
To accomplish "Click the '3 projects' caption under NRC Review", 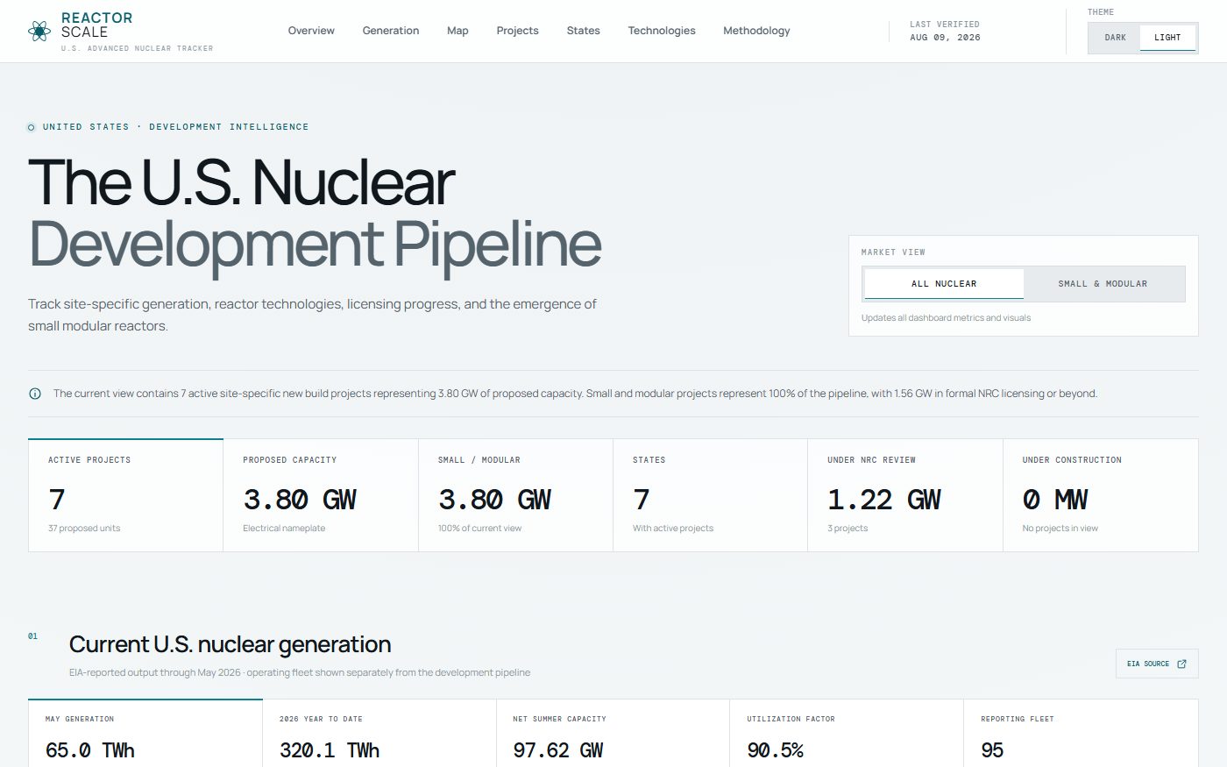I will pyautogui.click(x=848, y=529).
